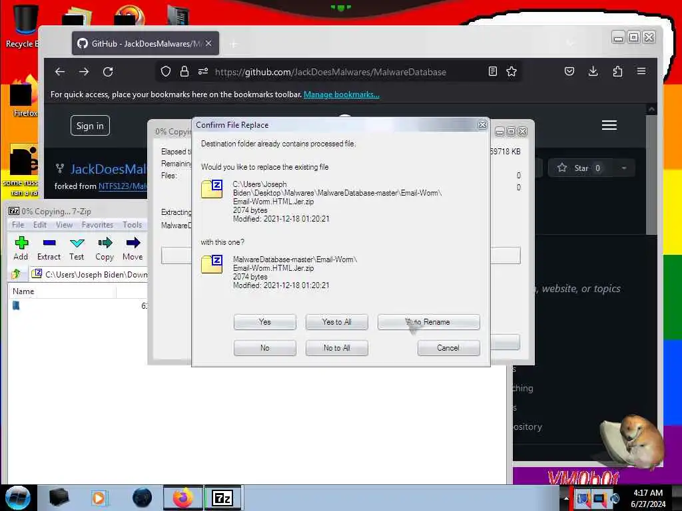Viewport: 682px width, 511px height.
Task: Open the 7-Zip Edit menu
Action: tap(39, 225)
